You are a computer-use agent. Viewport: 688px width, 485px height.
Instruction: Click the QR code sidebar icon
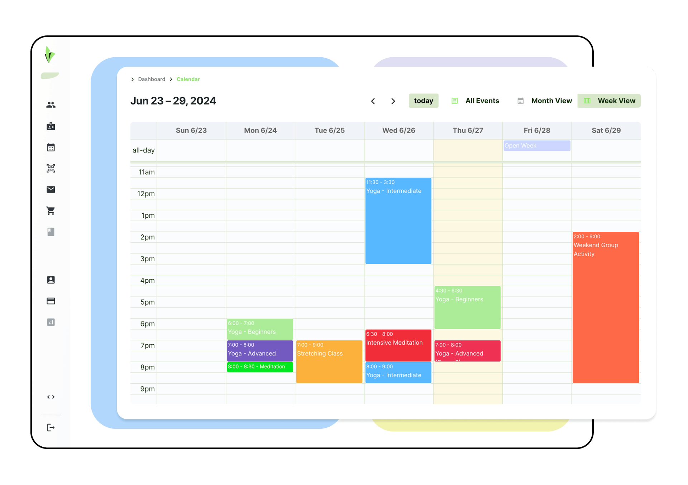(x=52, y=169)
